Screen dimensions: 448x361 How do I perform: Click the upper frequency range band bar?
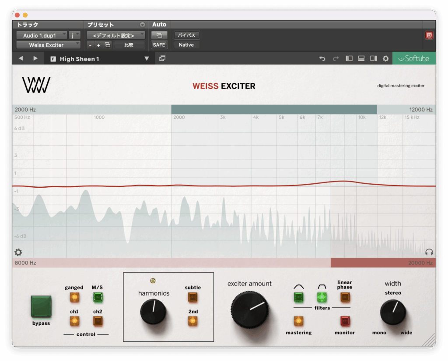(274, 110)
